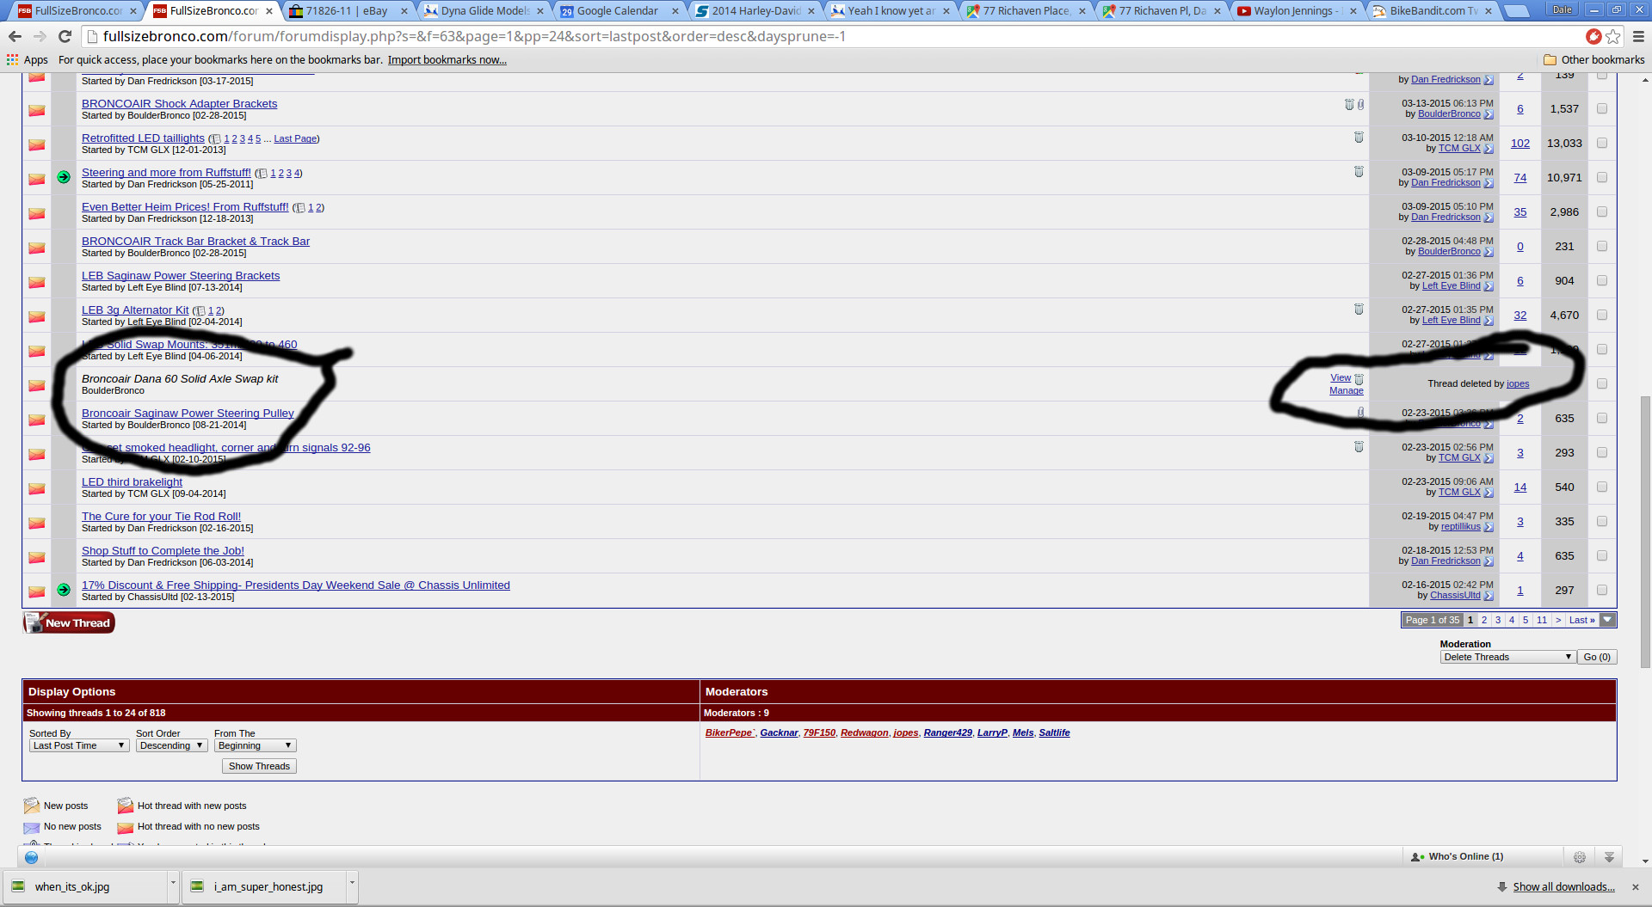Tick checkbox for Shop Stuff thread row
Image resolution: width=1652 pixels, height=907 pixels.
(1602, 555)
